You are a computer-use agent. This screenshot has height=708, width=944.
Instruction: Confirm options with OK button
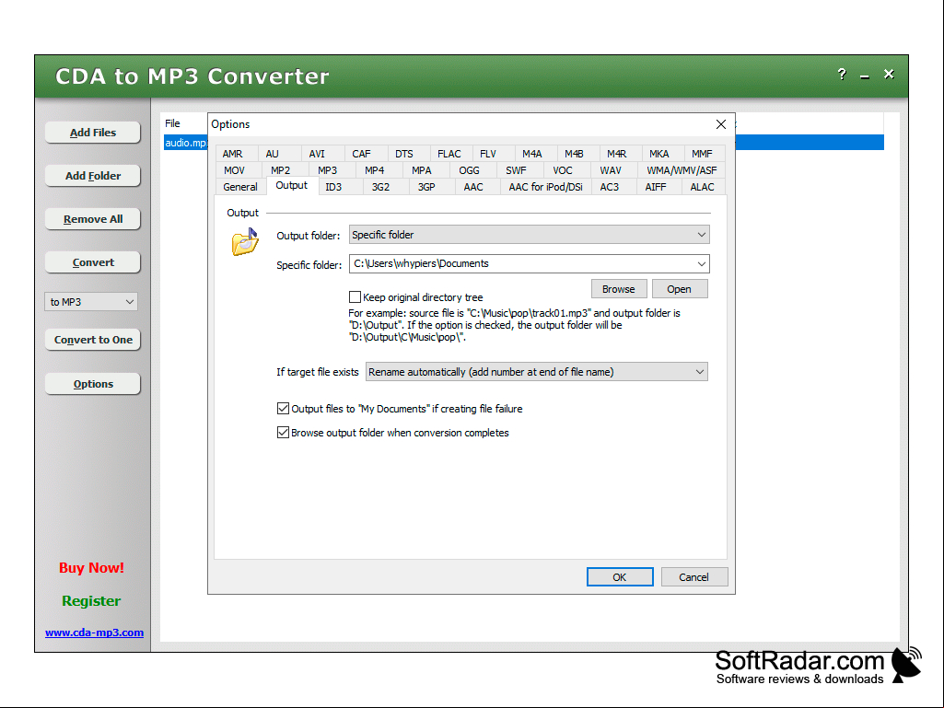[620, 577]
